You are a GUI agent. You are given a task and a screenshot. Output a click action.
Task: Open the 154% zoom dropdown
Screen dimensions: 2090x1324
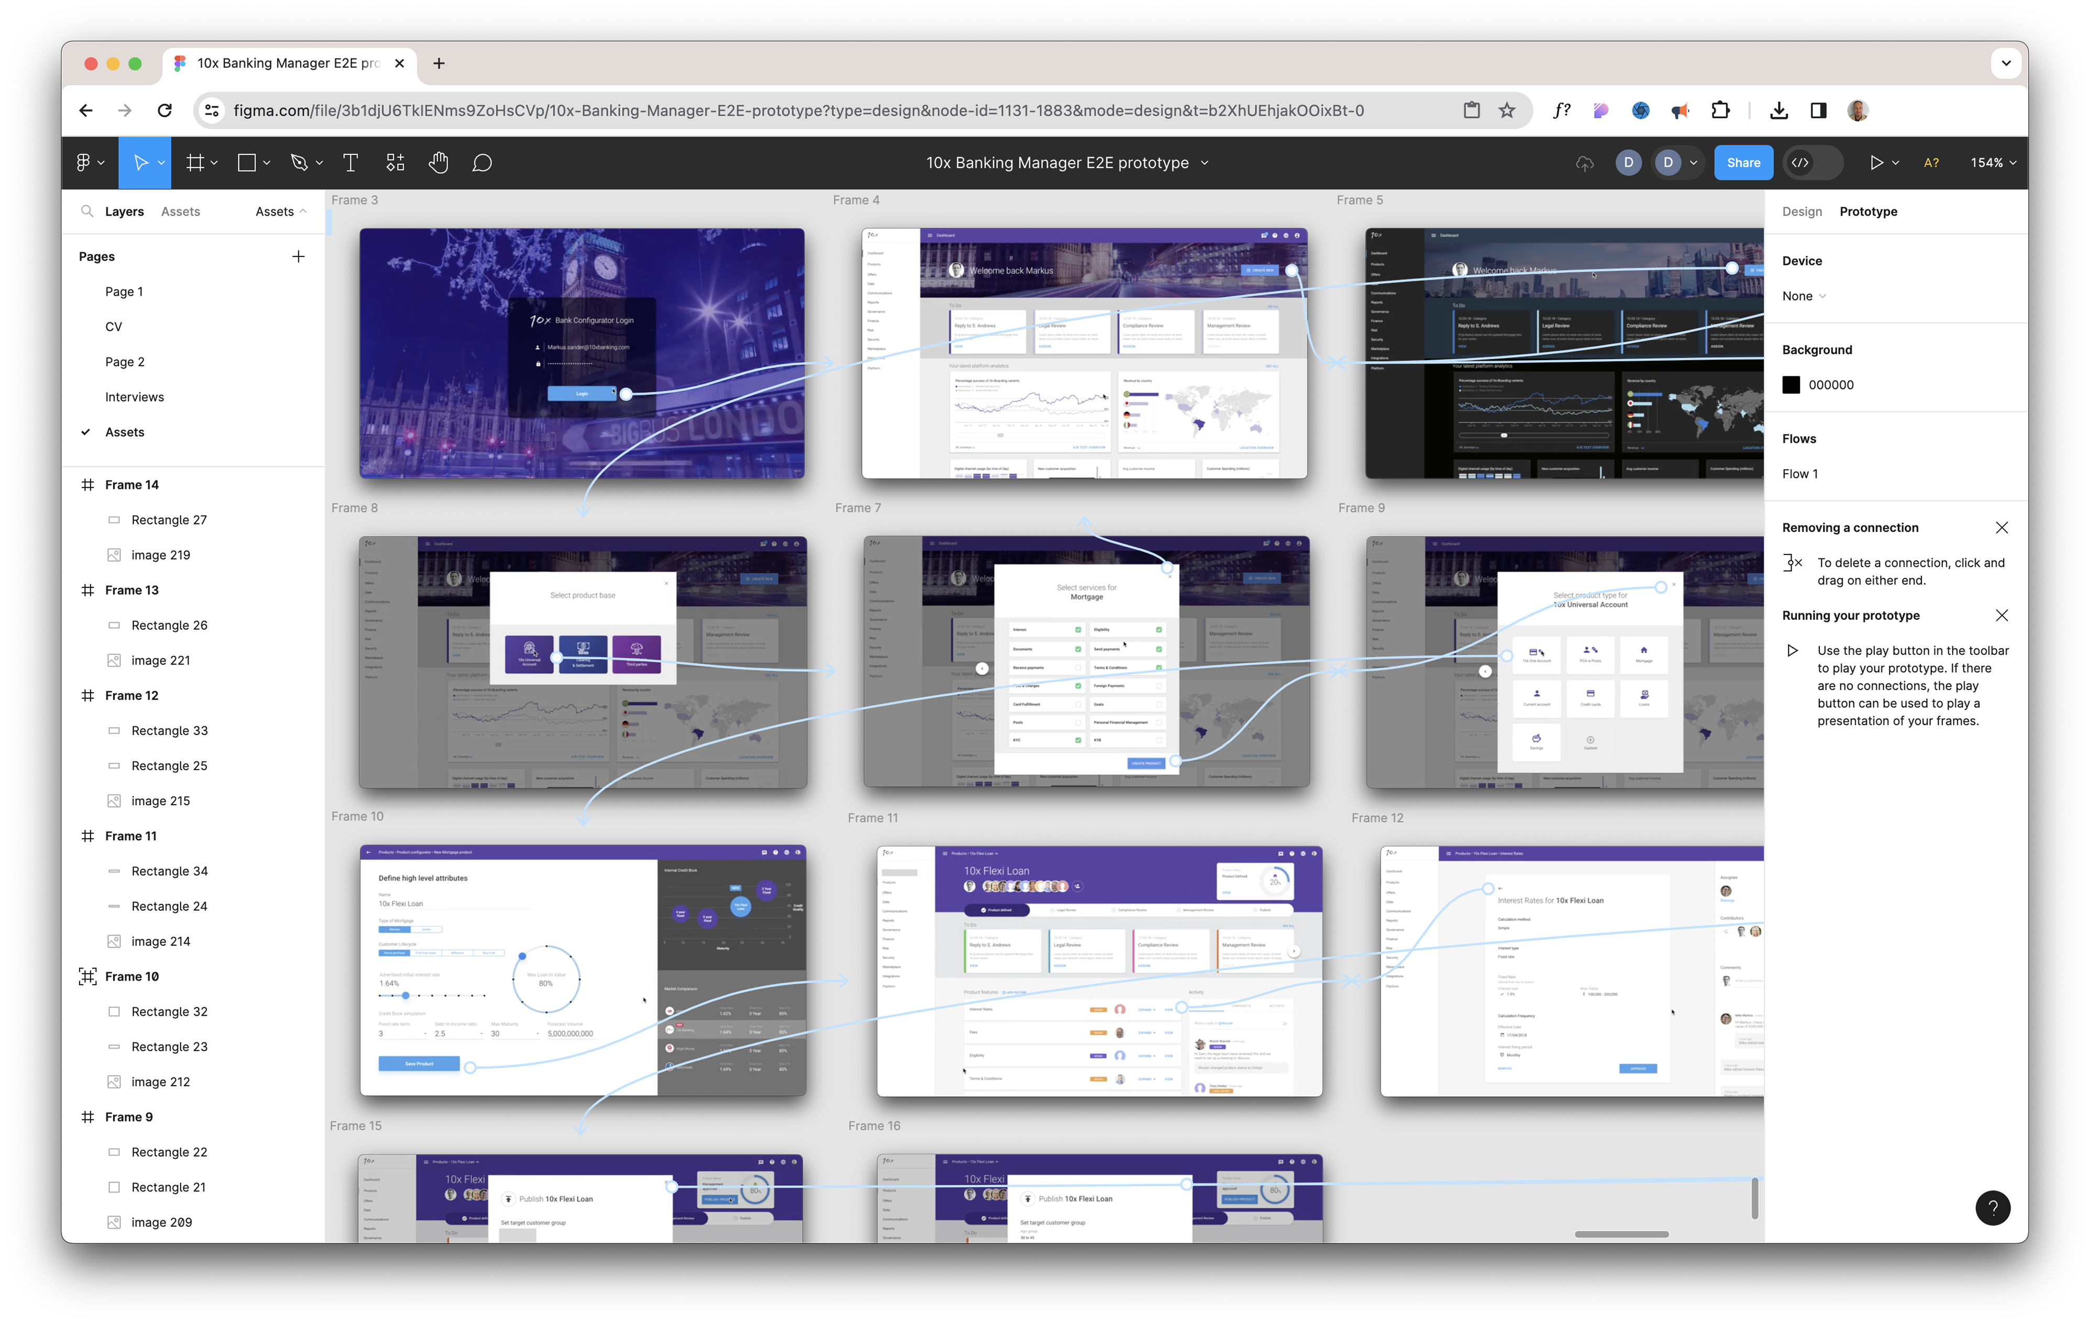[1992, 162]
